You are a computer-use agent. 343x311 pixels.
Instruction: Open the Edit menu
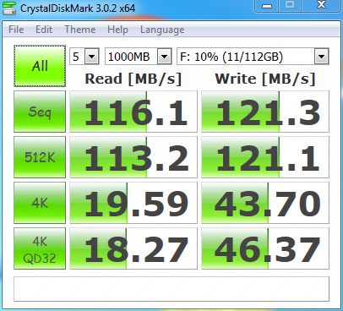pyautogui.click(x=44, y=30)
